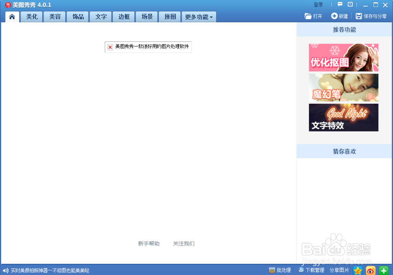Click the 打开 folder button

pos(313,16)
